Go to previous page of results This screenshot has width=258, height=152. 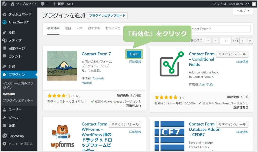click(x=216, y=41)
